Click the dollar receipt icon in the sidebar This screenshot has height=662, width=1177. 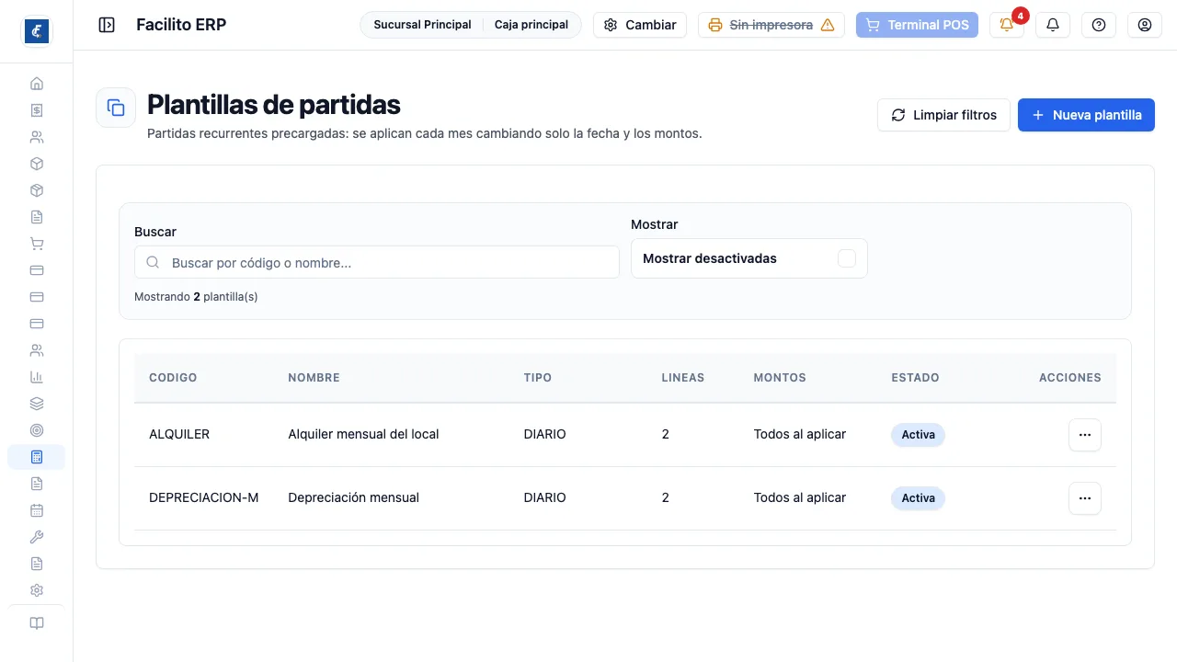pyautogui.click(x=37, y=110)
